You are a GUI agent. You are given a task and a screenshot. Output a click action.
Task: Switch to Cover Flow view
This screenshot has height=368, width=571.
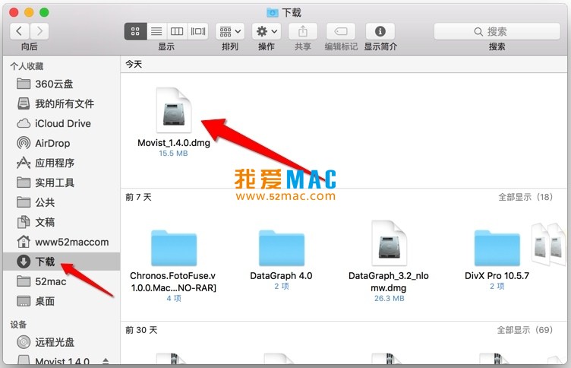[198, 31]
